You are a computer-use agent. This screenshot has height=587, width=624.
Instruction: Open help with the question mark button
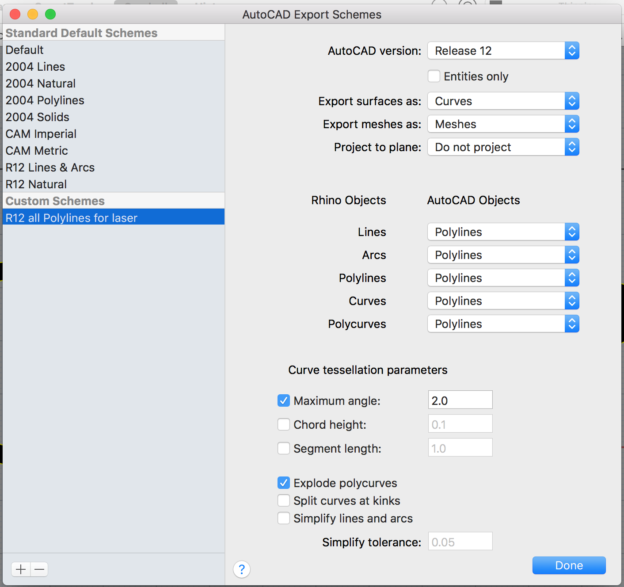tap(242, 569)
